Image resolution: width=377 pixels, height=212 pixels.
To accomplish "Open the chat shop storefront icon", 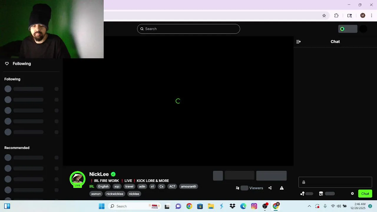I will pos(321,193).
